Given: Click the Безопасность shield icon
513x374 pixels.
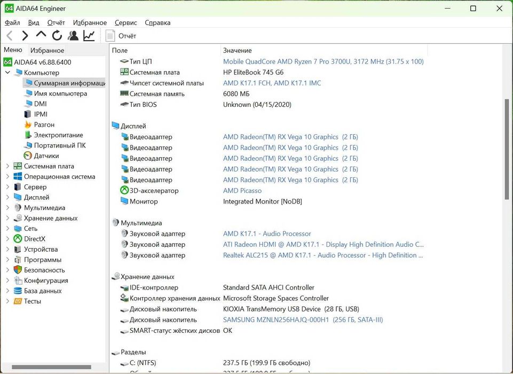Looking at the screenshot, I should 18,270.
